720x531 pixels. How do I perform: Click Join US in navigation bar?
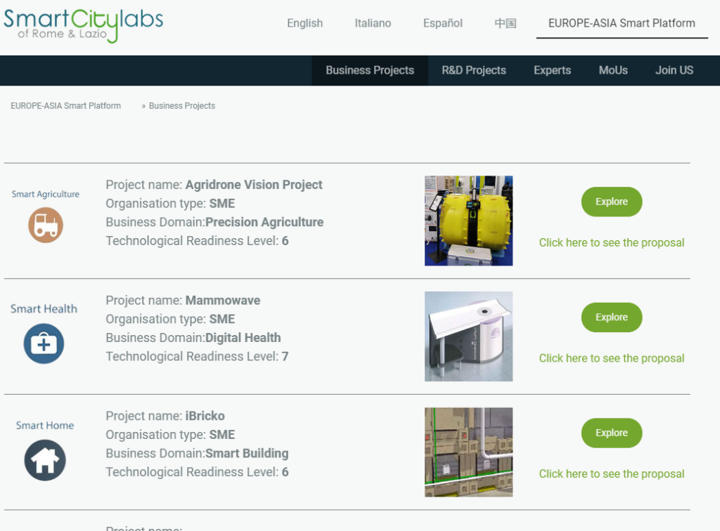pyautogui.click(x=674, y=70)
